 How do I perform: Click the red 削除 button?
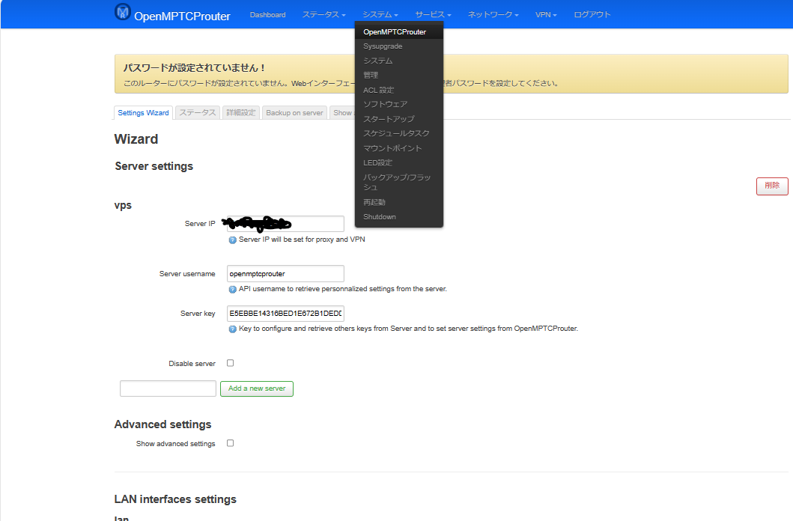772,186
